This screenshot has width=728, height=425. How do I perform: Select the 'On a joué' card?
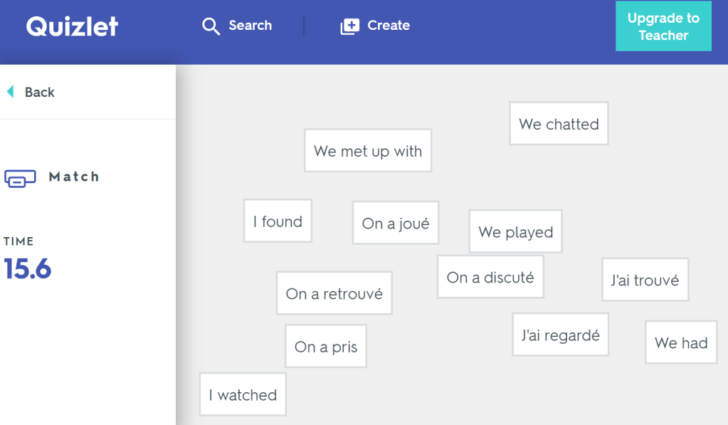tap(395, 222)
